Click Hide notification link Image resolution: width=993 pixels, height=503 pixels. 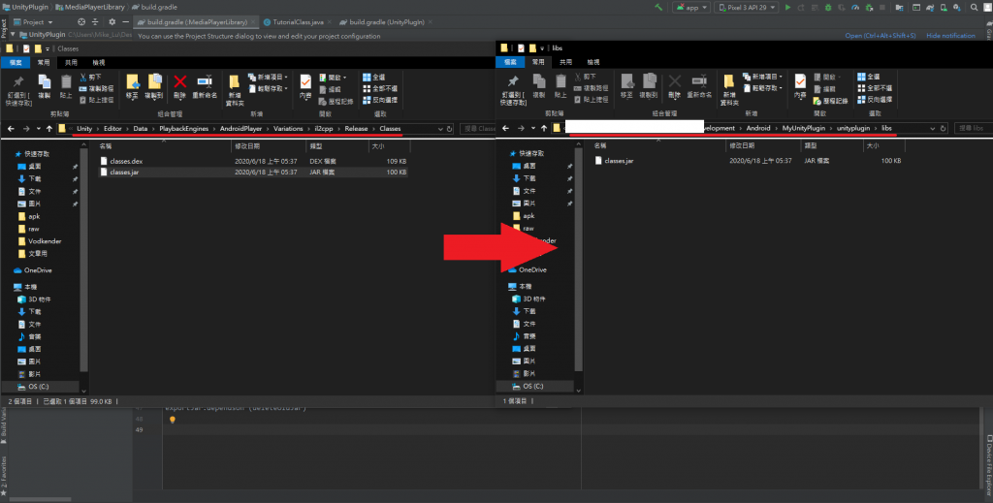pos(950,36)
